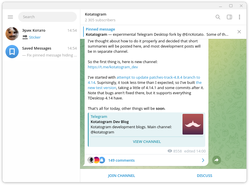Viewport: 249px width, 185px height.
Task: Click the commenter avatars cluster
Action: [96, 160]
